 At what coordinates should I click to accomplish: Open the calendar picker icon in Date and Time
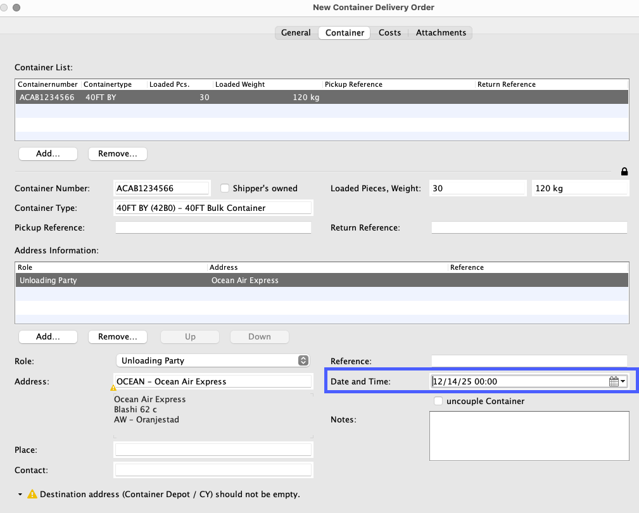pos(613,381)
